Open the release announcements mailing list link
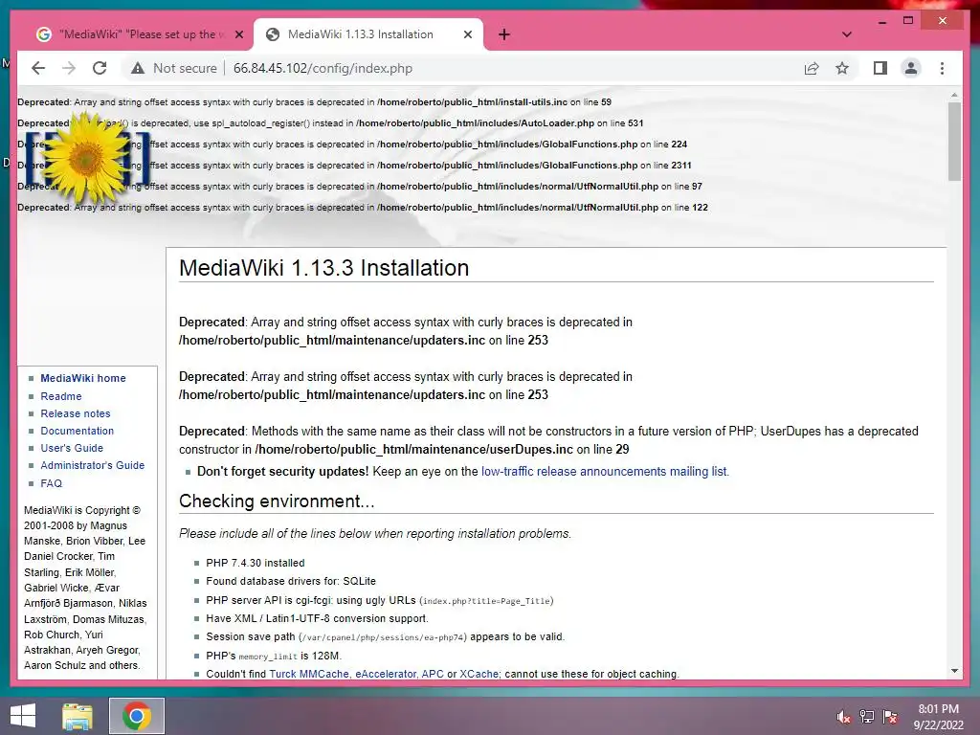 point(604,471)
